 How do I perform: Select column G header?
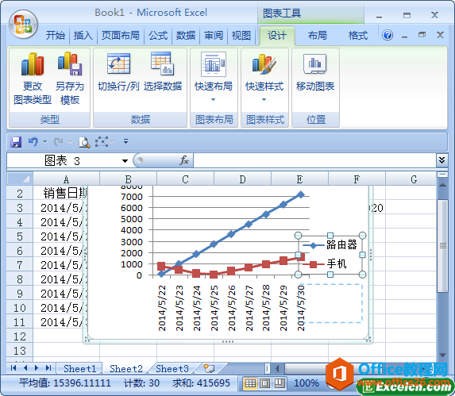click(x=414, y=179)
